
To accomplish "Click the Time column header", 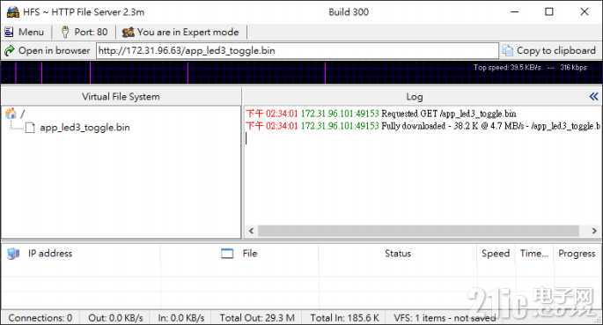I will click(x=534, y=254).
